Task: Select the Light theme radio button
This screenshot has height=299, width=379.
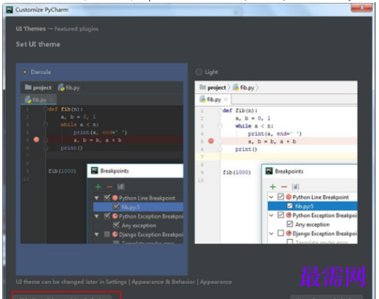Action: 198,72
